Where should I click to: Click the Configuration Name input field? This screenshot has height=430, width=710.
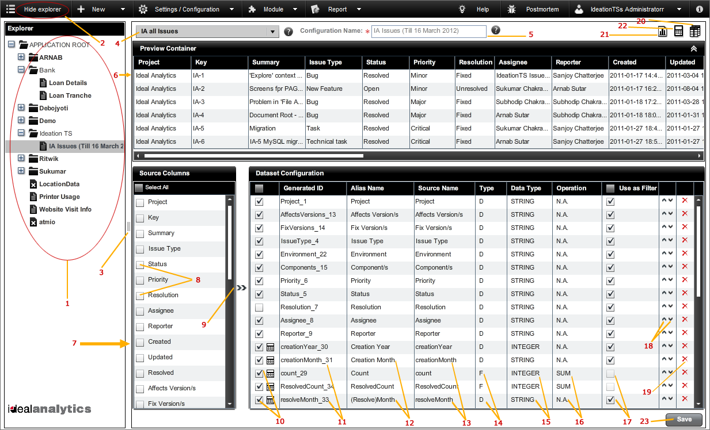click(429, 31)
